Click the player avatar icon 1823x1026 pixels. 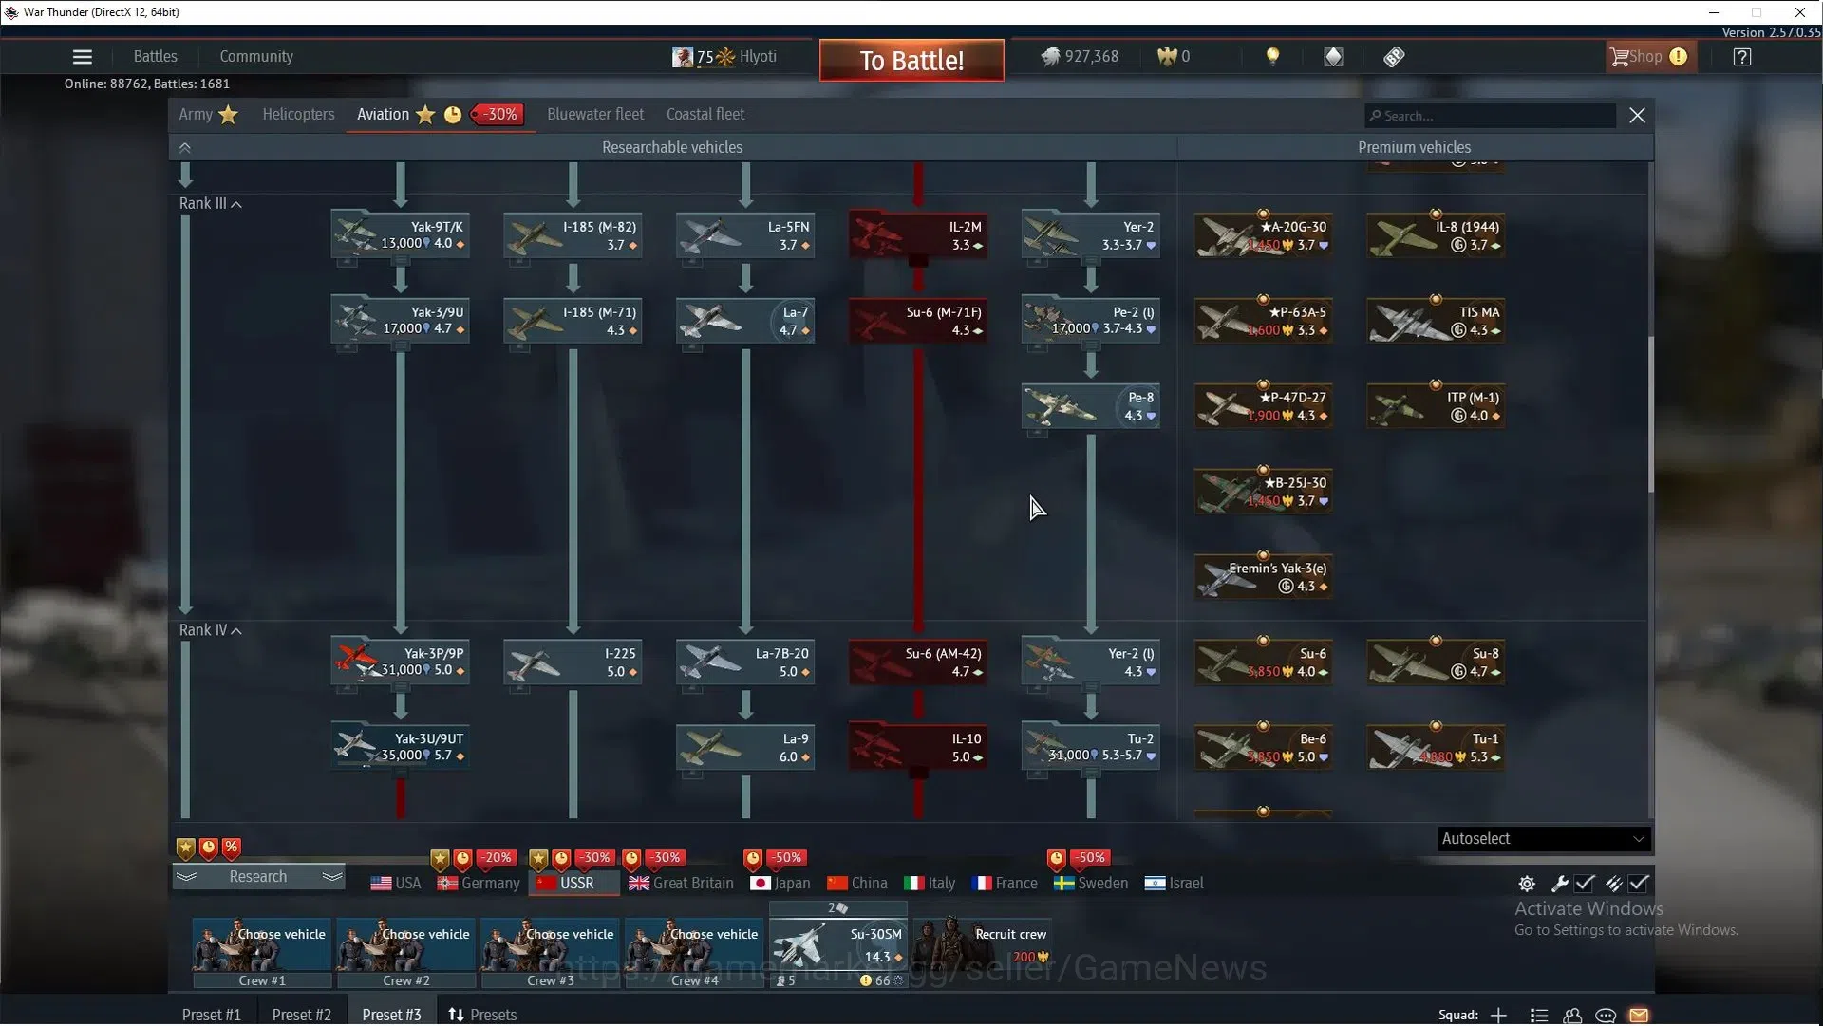pos(682,57)
